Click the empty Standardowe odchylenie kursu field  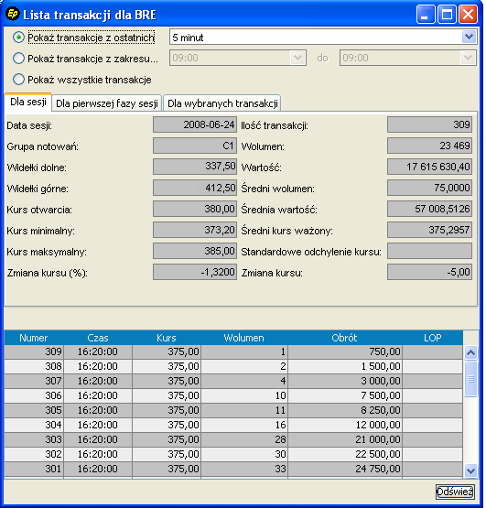[x=429, y=251]
